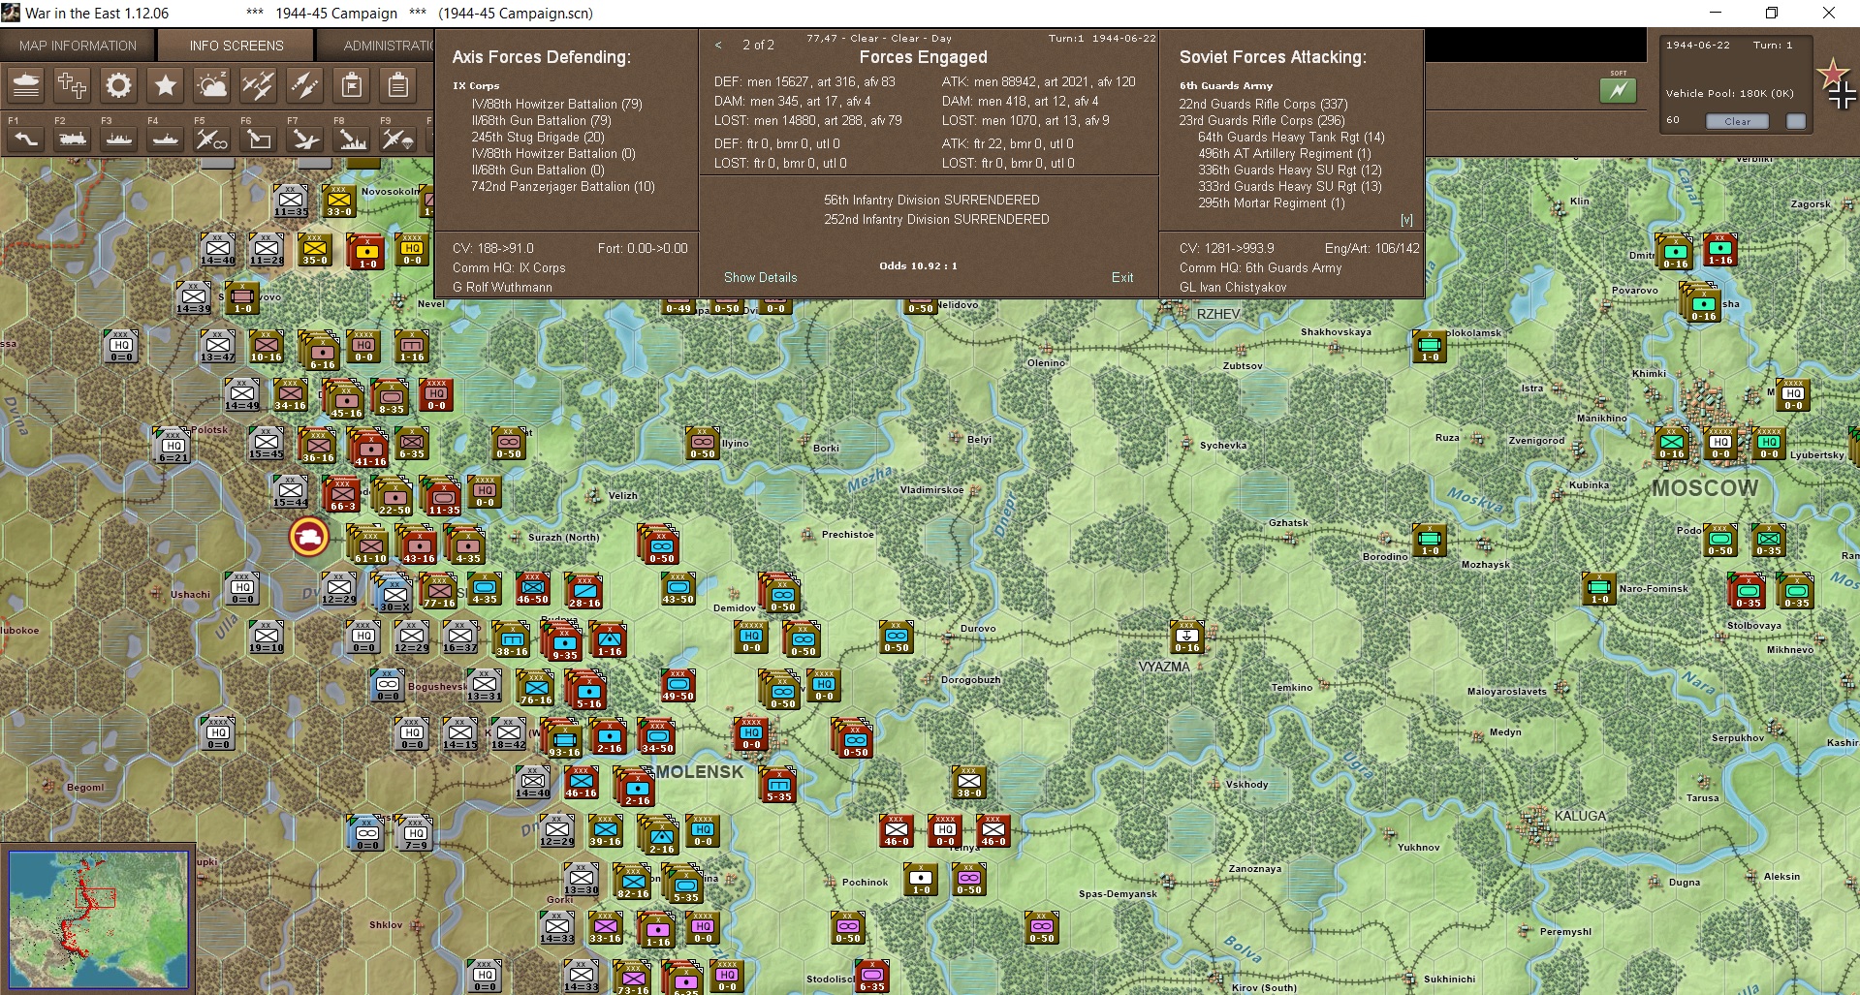
Task: Open the clipboard with flag report icon
Action: (x=352, y=86)
